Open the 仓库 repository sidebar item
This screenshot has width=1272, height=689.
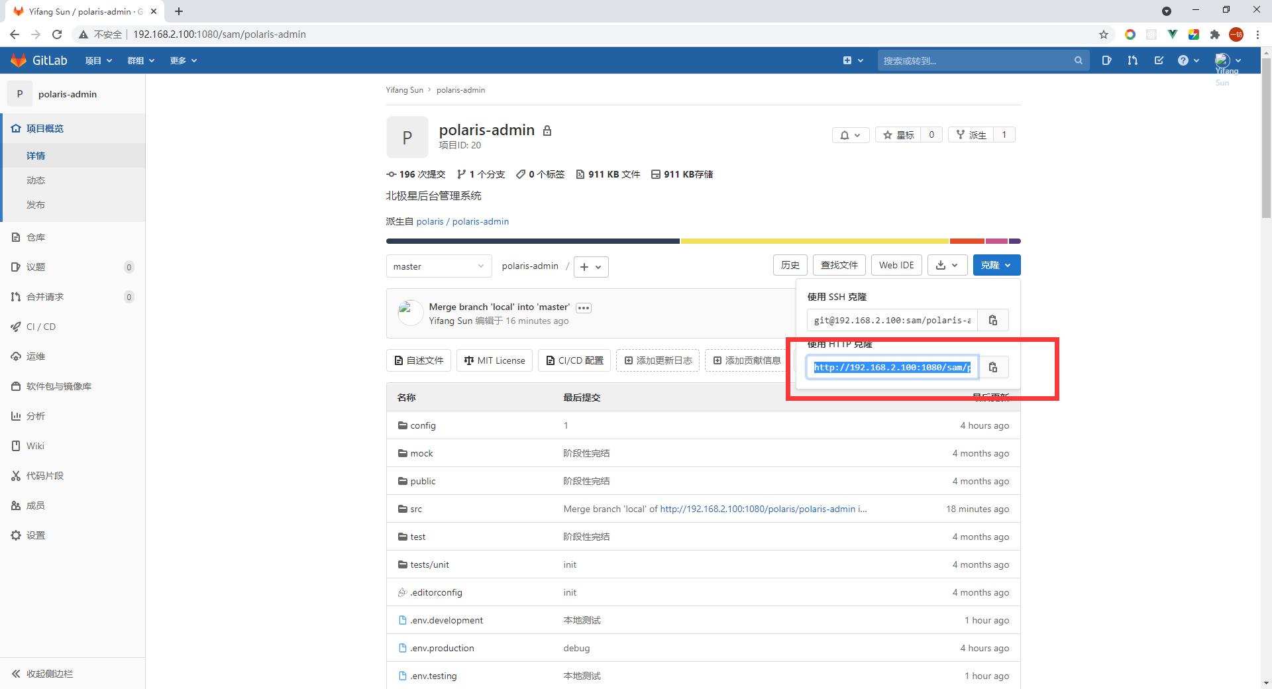73,237
